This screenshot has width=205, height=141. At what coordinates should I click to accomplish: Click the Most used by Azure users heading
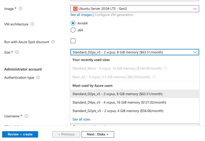tap(92, 86)
